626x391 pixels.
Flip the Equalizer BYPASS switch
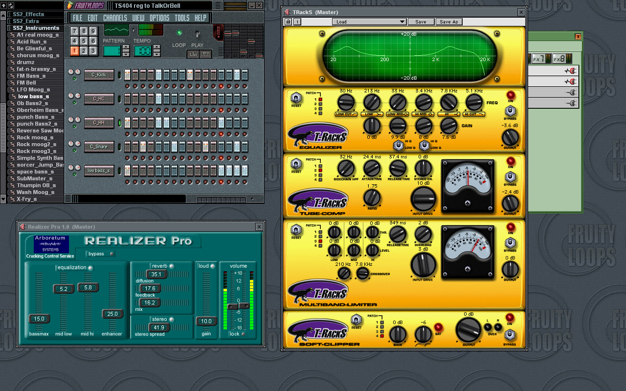click(510, 110)
